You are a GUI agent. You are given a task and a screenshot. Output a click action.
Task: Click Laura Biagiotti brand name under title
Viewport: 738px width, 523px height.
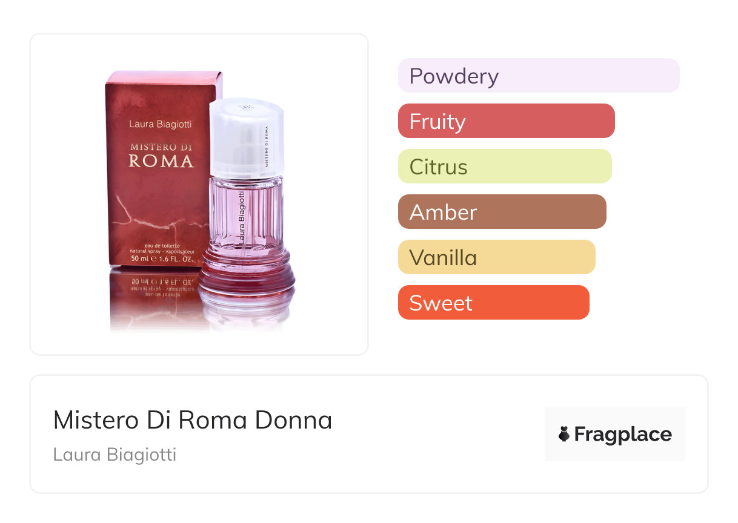(x=115, y=455)
